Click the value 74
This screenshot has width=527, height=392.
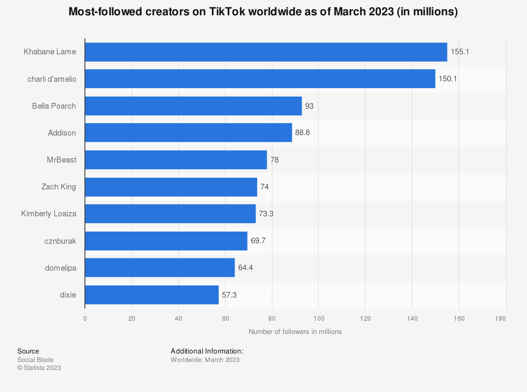point(265,187)
